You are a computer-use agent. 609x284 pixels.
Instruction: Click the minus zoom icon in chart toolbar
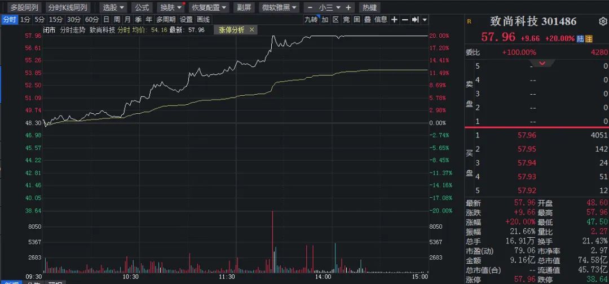pyautogui.click(x=405, y=20)
